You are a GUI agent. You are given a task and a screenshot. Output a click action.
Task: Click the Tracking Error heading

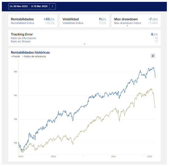point(22,34)
